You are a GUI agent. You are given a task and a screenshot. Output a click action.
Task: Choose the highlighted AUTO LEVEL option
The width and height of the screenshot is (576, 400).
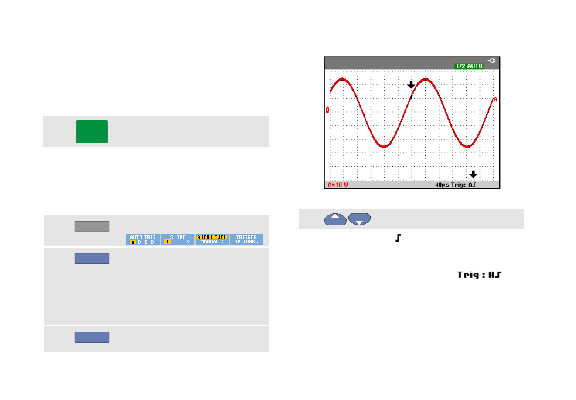click(212, 237)
